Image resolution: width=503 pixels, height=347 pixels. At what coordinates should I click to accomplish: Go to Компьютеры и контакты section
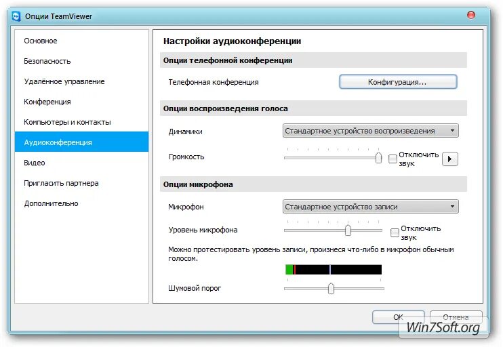pos(81,122)
